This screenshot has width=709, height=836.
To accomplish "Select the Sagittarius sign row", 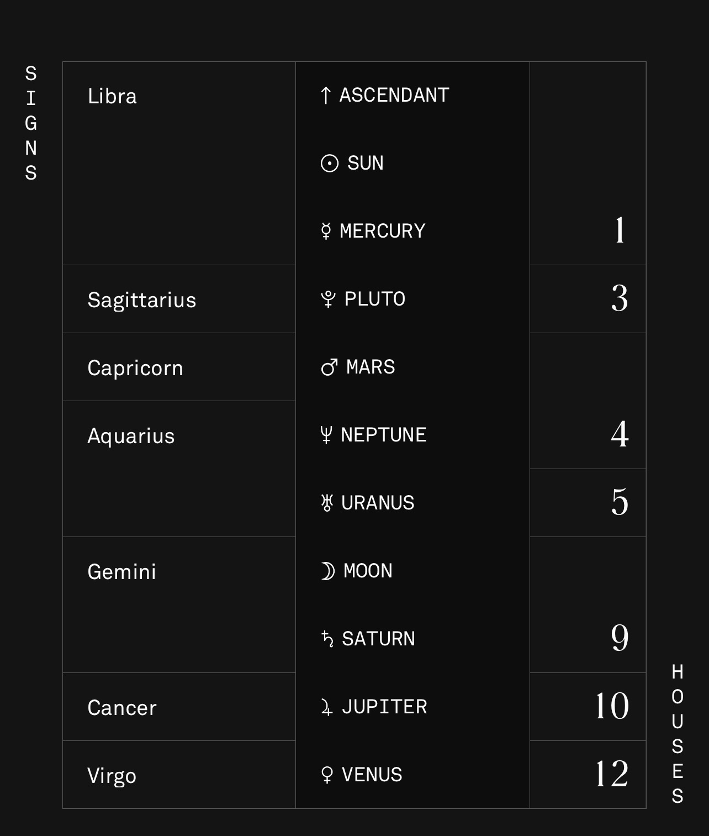I will point(179,299).
